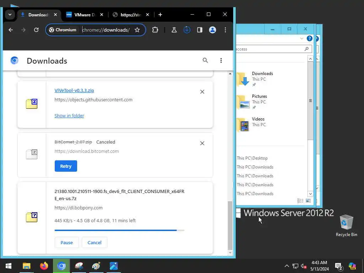Show hidden system tray icons

[x=287, y=266]
